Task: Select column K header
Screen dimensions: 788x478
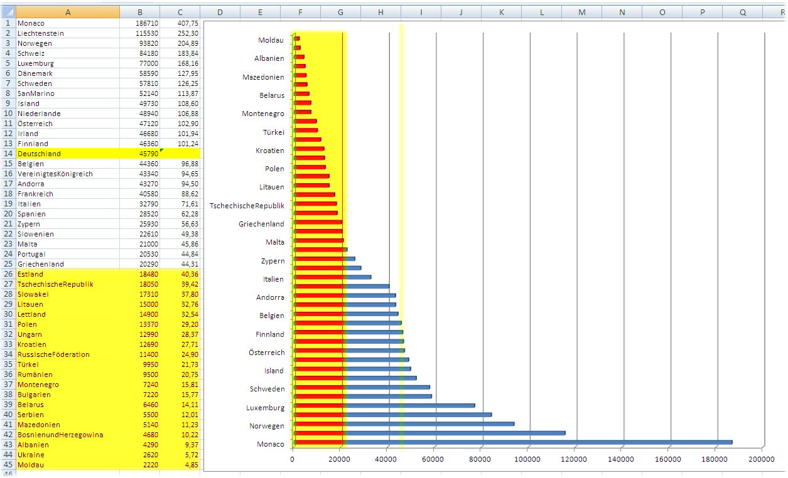Action: (x=501, y=12)
